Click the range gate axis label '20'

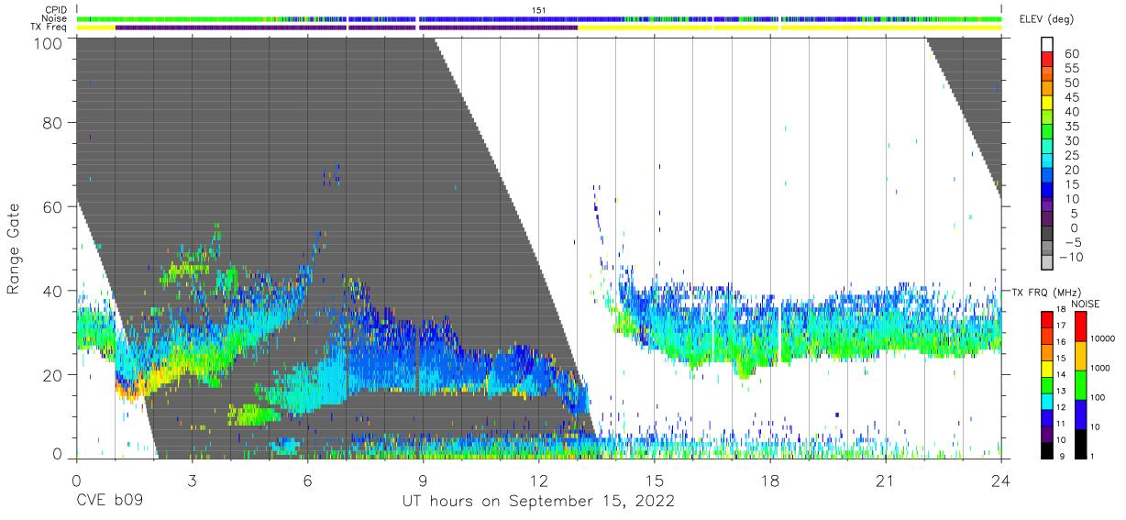[x=52, y=374]
